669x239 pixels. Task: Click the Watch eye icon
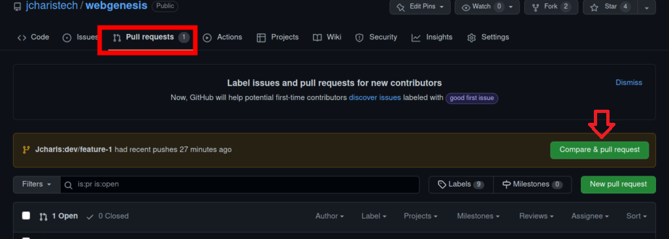tap(466, 7)
